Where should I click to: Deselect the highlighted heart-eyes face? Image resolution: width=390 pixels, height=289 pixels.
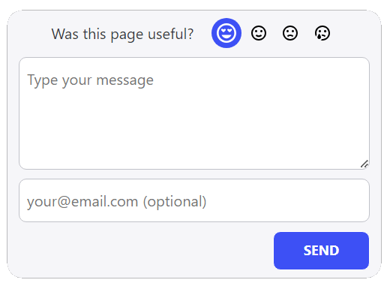[x=226, y=33]
